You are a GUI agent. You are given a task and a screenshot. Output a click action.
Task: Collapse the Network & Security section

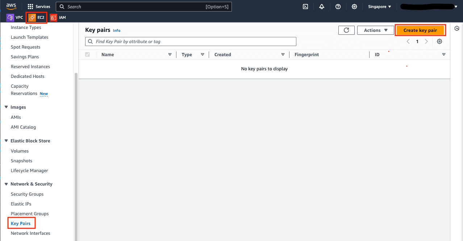pyautogui.click(x=6, y=184)
